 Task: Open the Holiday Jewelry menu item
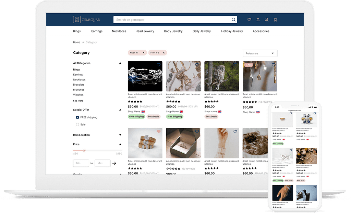pyautogui.click(x=232, y=31)
